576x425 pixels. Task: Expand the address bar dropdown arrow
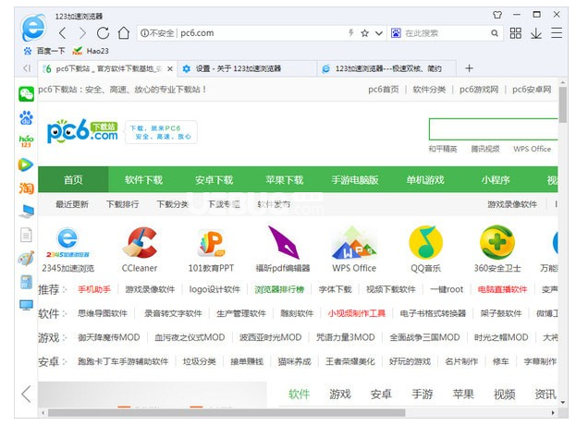pos(379,33)
